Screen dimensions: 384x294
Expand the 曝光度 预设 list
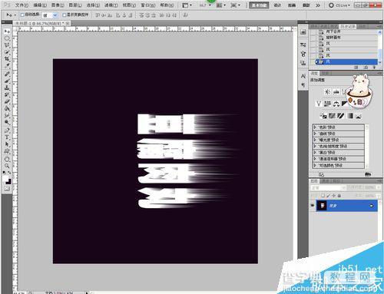pyautogui.click(x=315, y=140)
